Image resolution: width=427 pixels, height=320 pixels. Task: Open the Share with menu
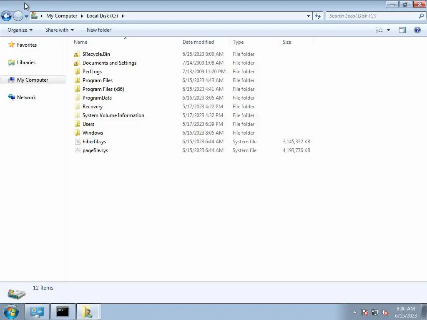pos(59,30)
